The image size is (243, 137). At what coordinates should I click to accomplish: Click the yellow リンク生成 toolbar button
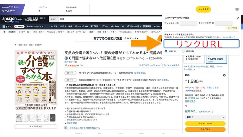(x=203, y=9)
